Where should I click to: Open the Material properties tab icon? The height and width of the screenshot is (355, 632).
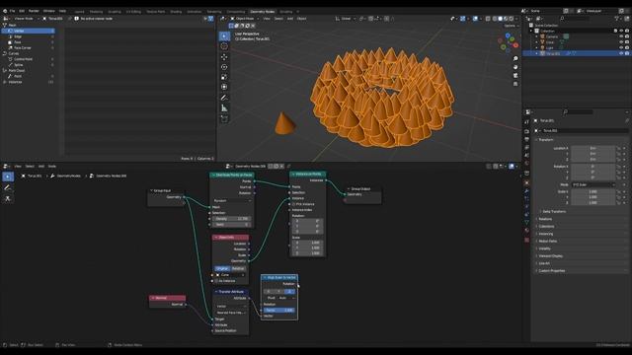coord(526,230)
